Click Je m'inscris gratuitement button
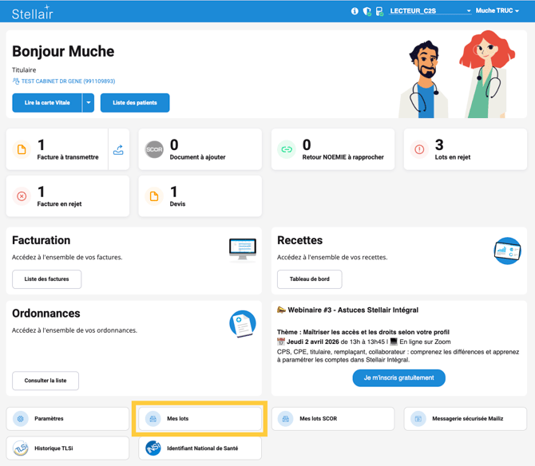 (x=399, y=377)
